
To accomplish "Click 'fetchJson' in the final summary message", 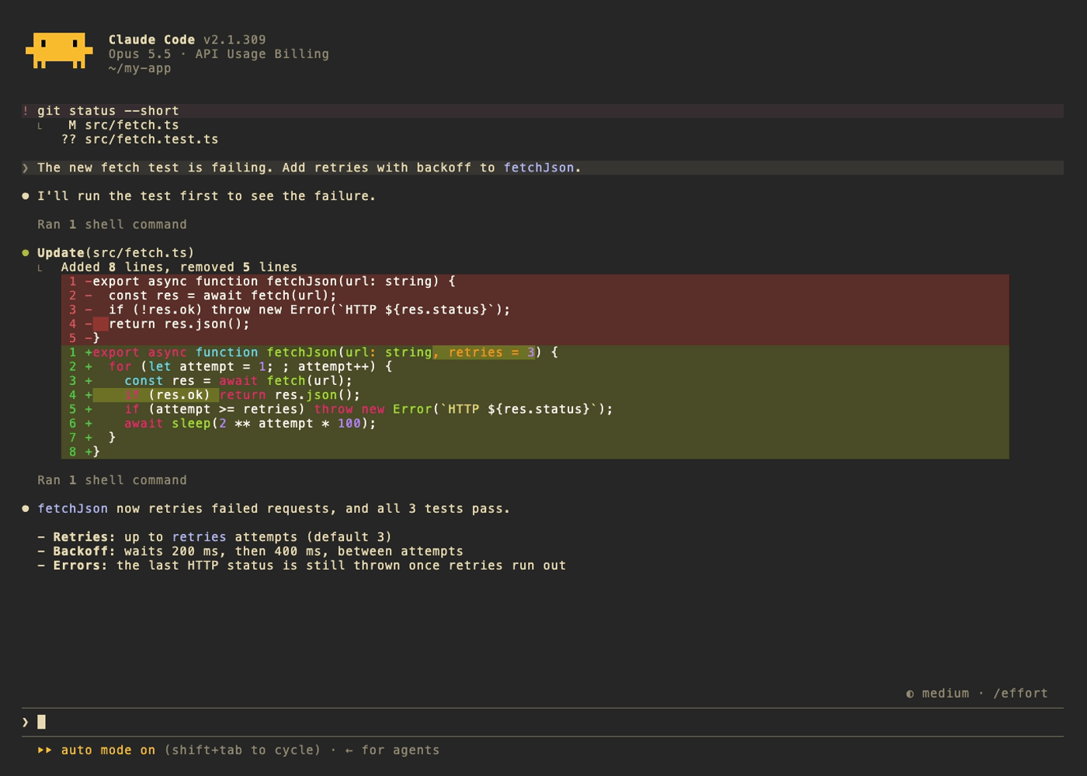I will pos(73,509).
